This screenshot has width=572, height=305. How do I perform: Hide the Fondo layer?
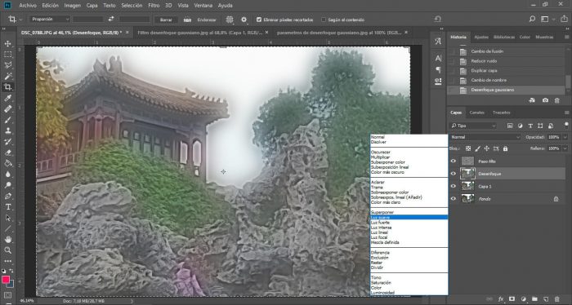(453, 199)
